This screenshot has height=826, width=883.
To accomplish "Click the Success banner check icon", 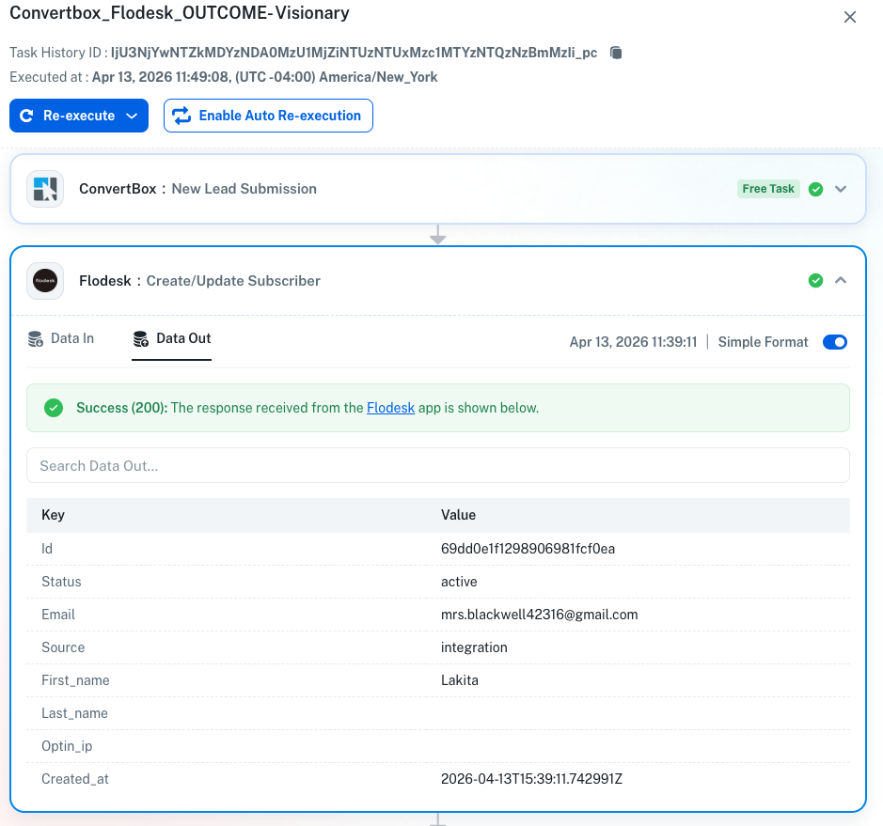I will coord(55,408).
